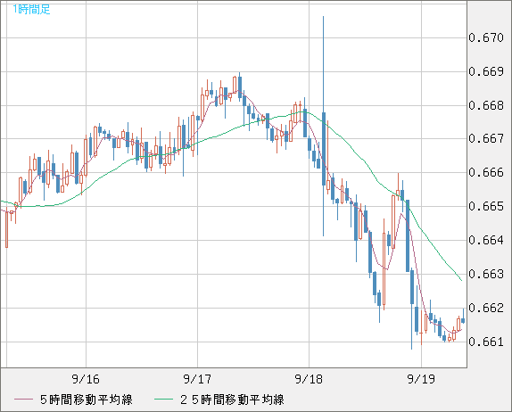Select the 0.663 price axis label
Image resolution: width=512 pixels, height=412 pixels.
[x=486, y=274]
